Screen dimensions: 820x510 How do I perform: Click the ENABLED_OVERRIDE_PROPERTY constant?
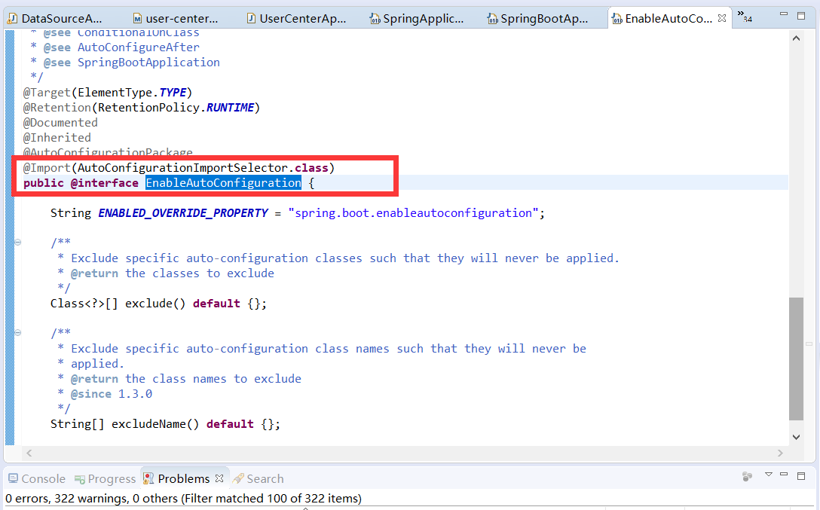coord(183,213)
